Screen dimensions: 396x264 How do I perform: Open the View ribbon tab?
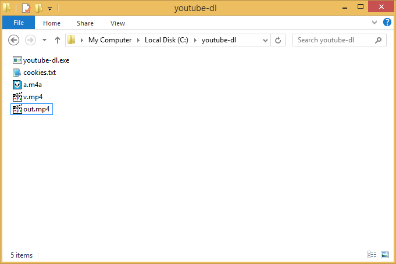pyautogui.click(x=117, y=23)
